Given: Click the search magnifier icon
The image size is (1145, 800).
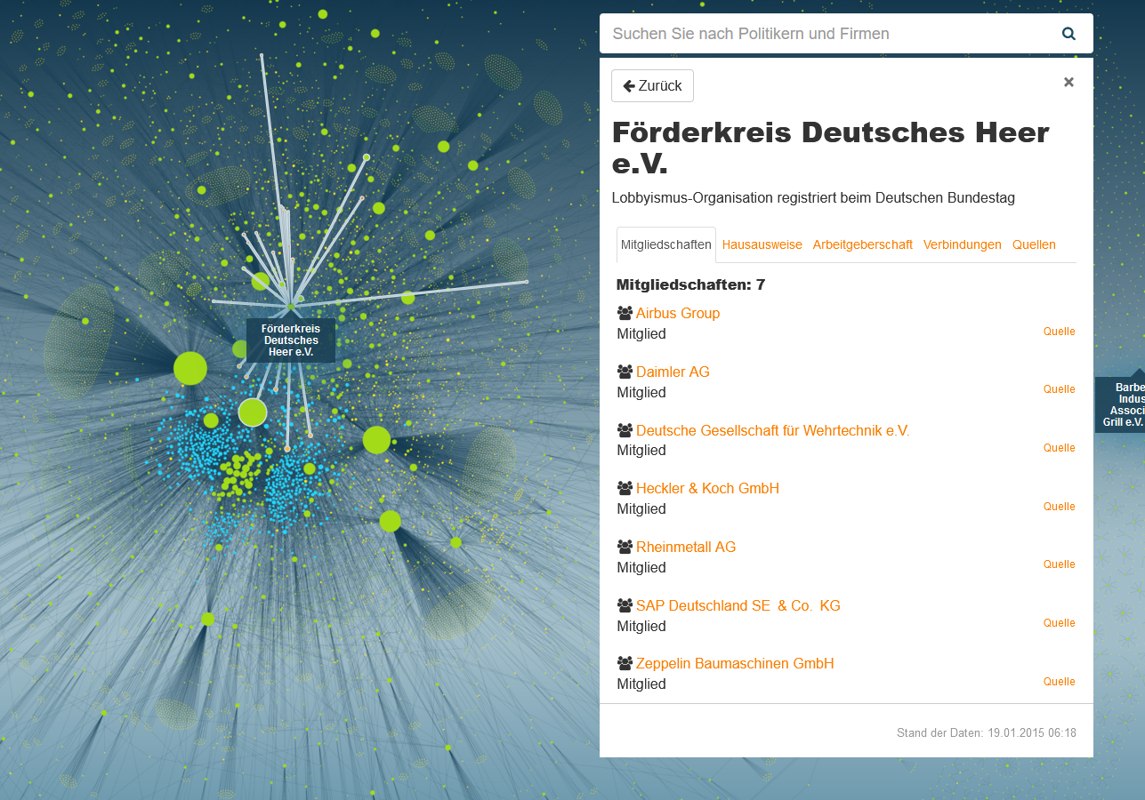Looking at the screenshot, I should tap(1068, 34).
